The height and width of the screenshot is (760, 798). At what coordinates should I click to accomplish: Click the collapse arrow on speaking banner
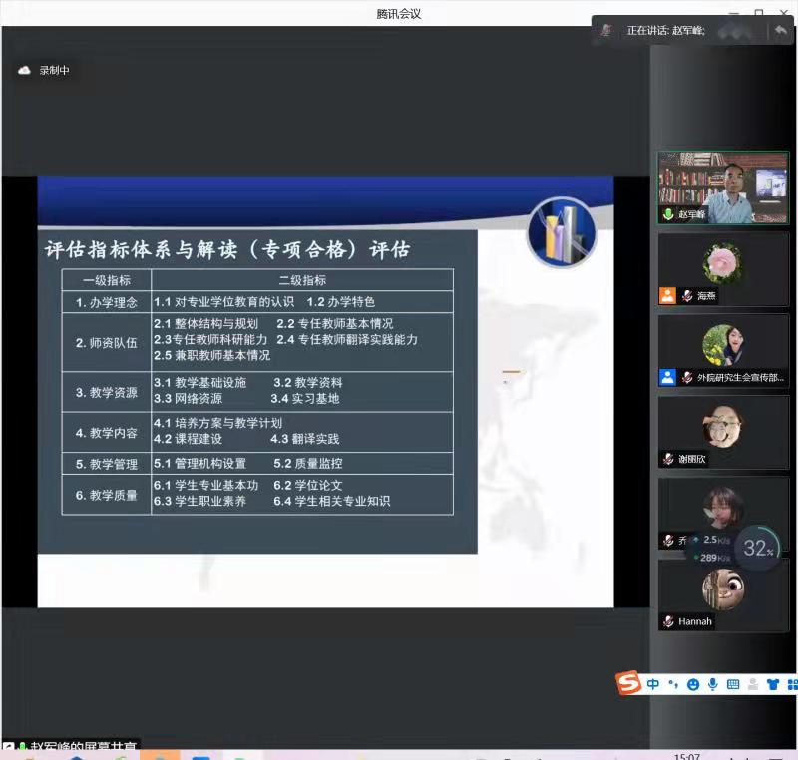pos(780,31)
